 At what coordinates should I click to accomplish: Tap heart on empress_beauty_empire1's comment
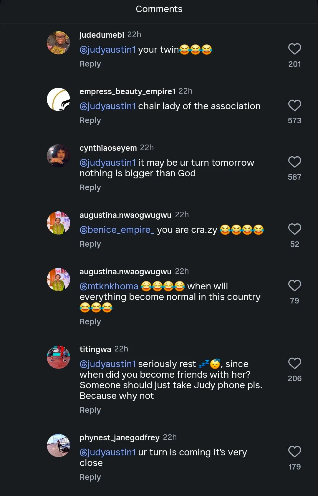coord(294,106)
